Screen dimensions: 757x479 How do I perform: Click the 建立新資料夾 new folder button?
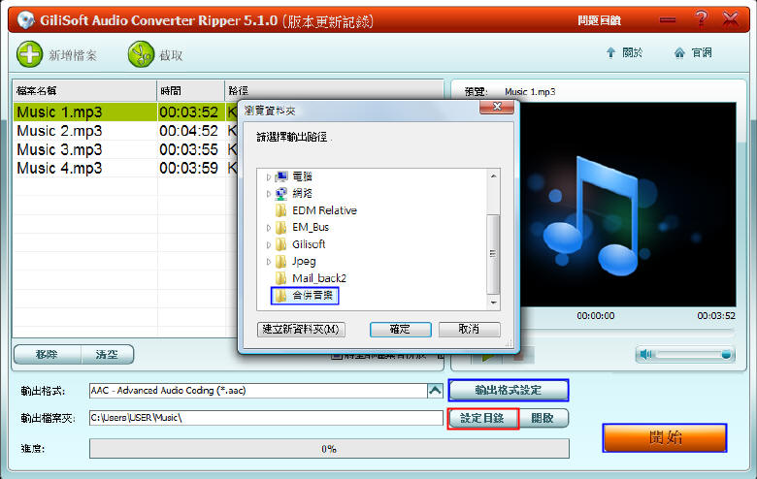point(301,330)
